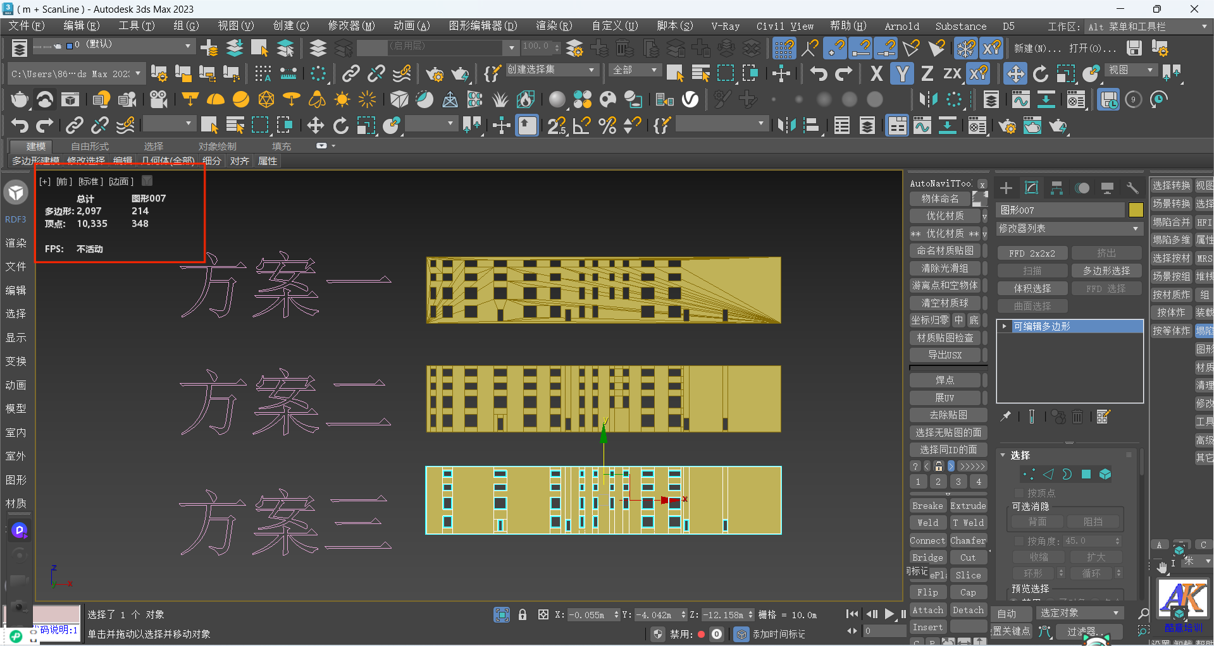1214x646 pixels.
Task: Toggle the selection lock padlock
Action: point(523,614)
